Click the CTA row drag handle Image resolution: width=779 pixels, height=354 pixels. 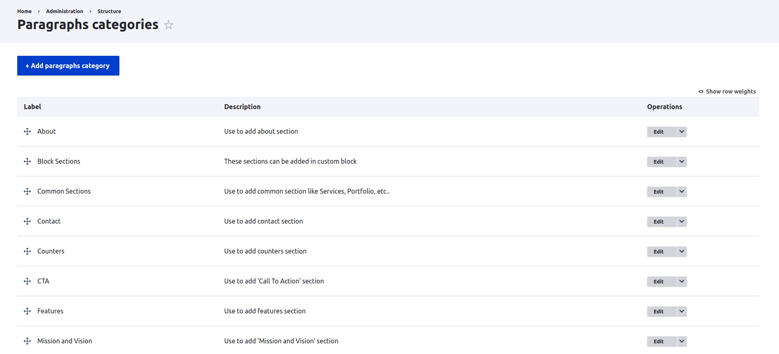(x=27, y=281)
